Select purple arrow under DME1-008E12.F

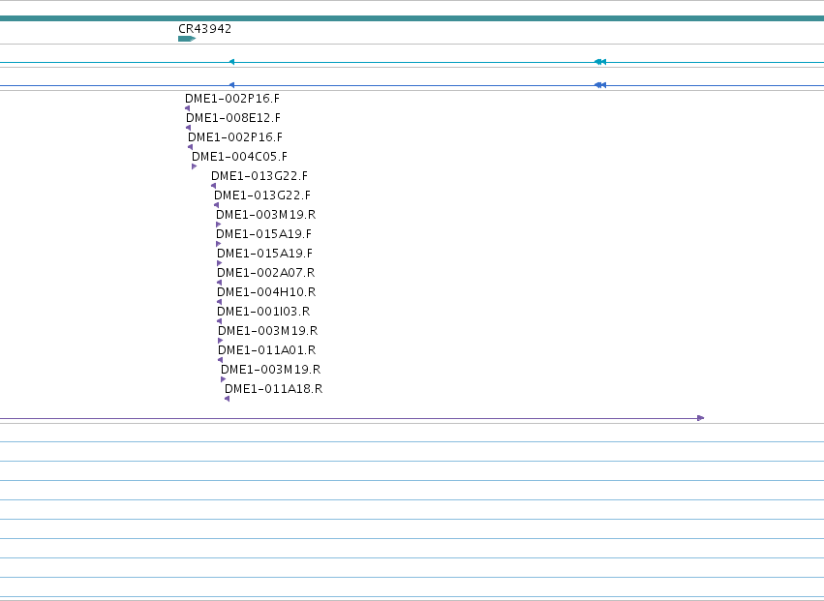pyautogui.click(x=188, y=128)
